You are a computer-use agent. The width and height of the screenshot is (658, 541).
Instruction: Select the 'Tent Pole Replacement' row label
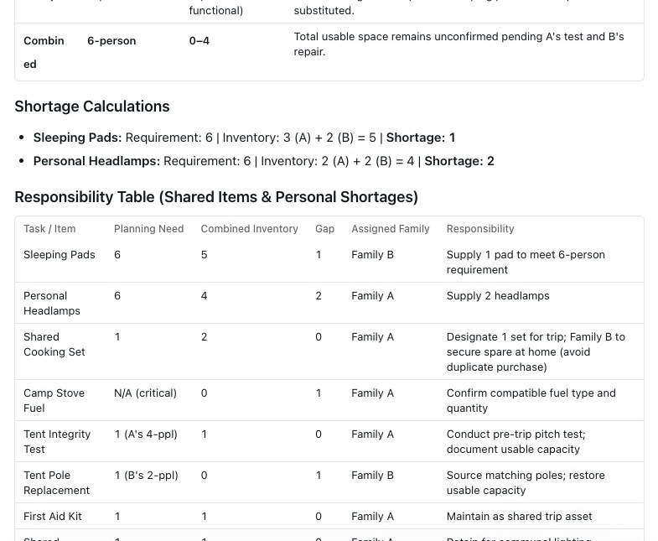click(x=56, y=483)
